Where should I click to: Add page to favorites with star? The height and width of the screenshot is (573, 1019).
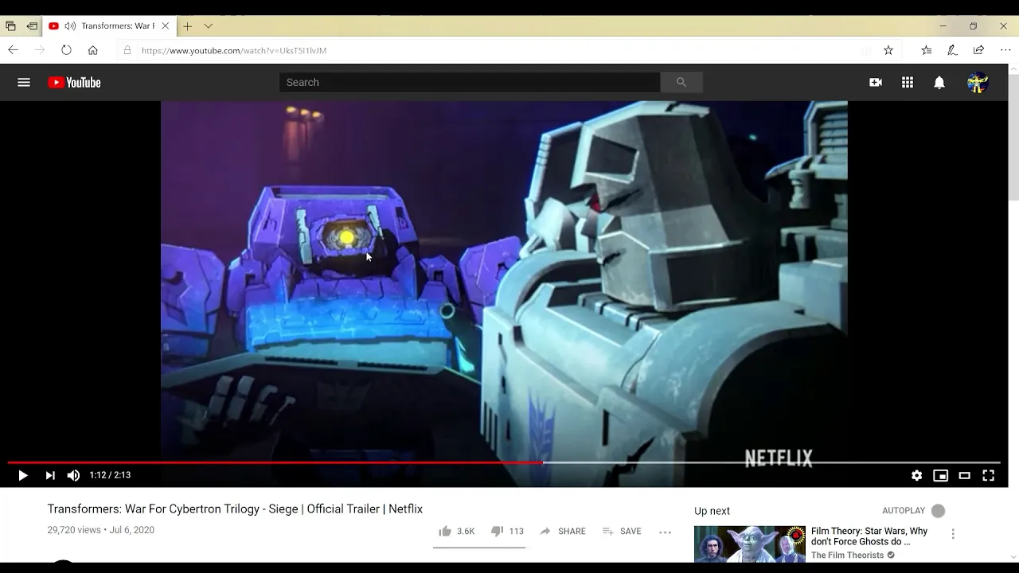(x=888, y=50)
